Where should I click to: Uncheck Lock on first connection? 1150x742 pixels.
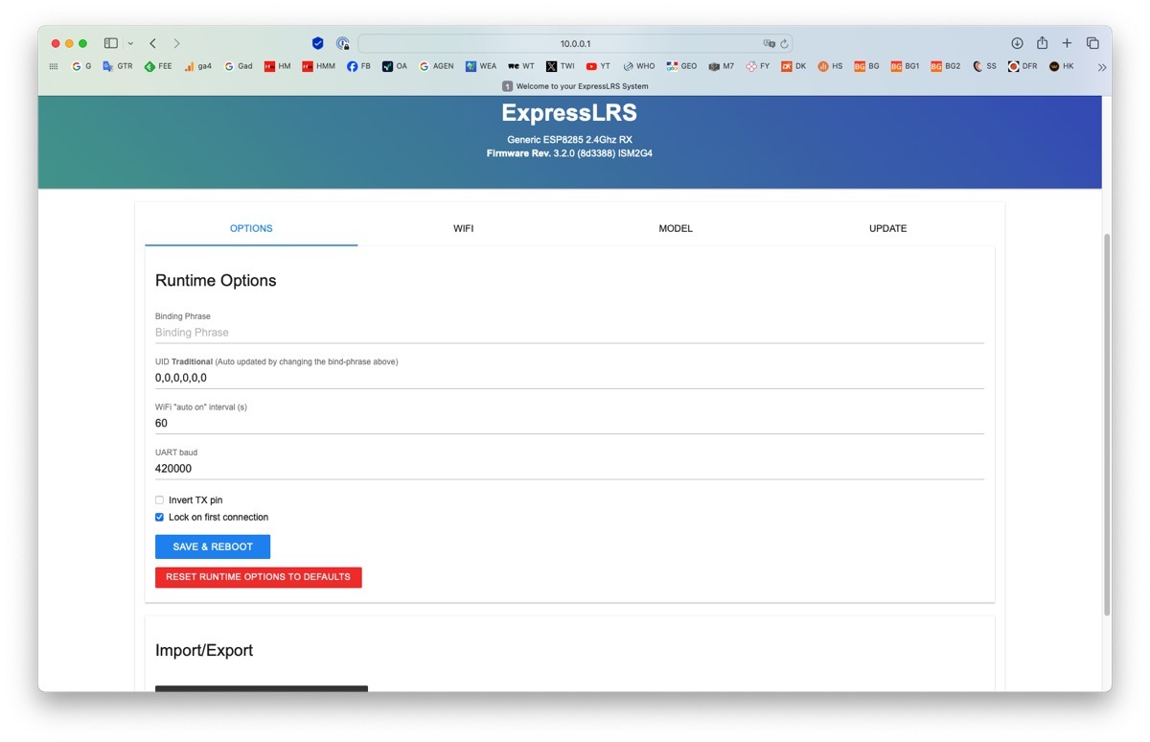[160, 518]
